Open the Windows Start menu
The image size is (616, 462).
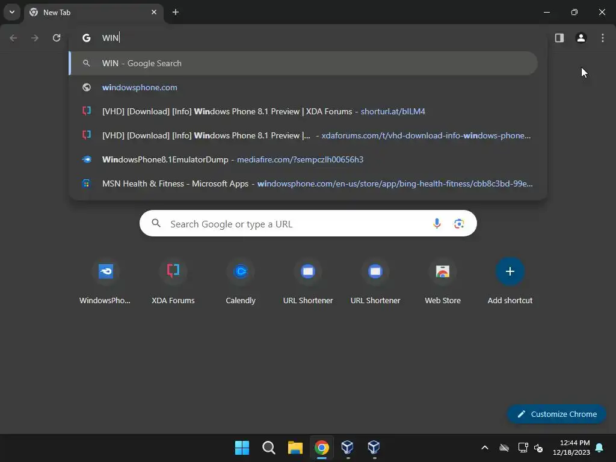[242, 448]
